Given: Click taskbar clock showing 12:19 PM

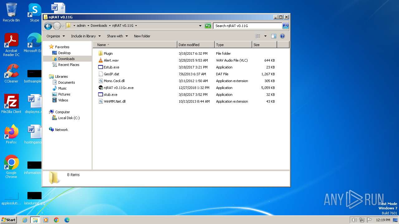Looking at the screenshot, I should (383, 220).
